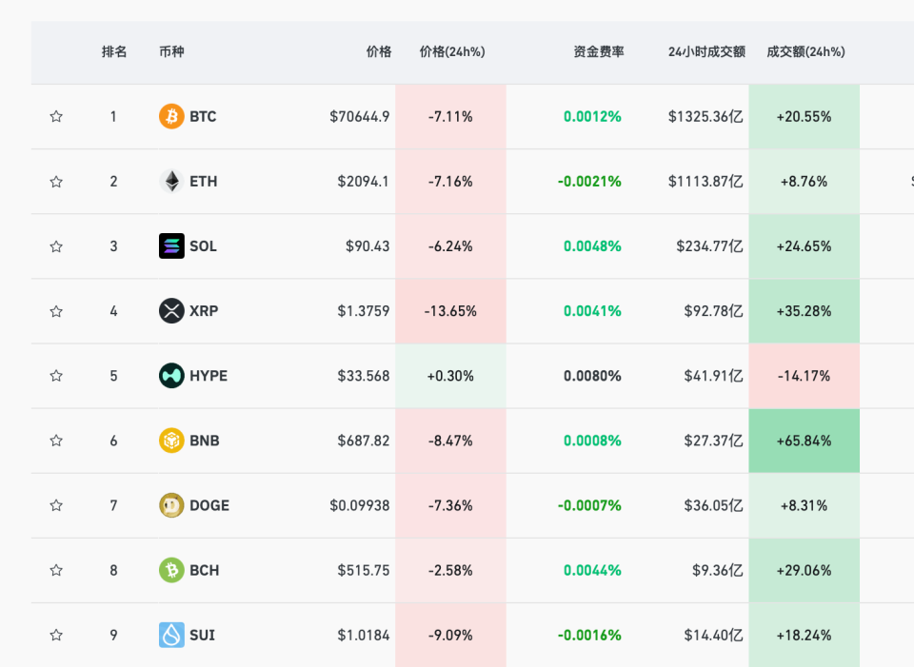Click the BNB coin icon
This screenshot has width=914, height=667.
171,441
